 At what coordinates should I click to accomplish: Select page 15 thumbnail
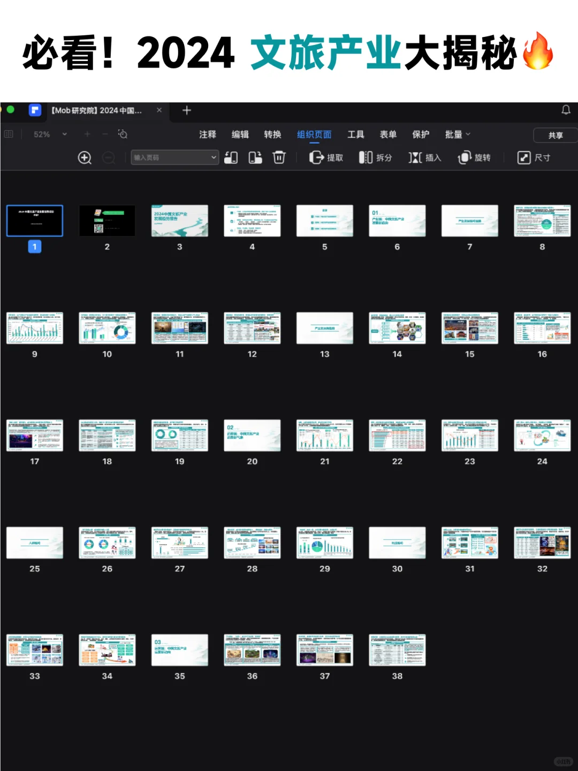click(x=470, y=328)
